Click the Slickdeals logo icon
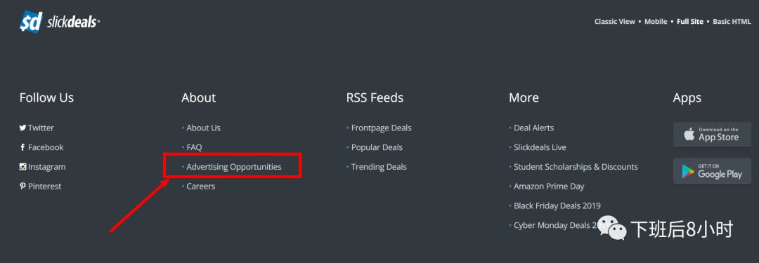 tap(31, 22)
